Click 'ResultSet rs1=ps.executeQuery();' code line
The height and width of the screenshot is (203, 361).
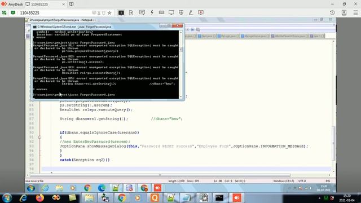pos(96,110)
